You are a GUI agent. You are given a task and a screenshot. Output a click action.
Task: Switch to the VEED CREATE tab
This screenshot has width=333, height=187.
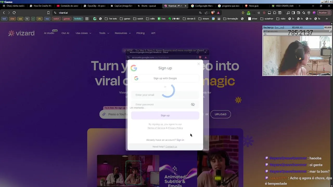point(283,6)
